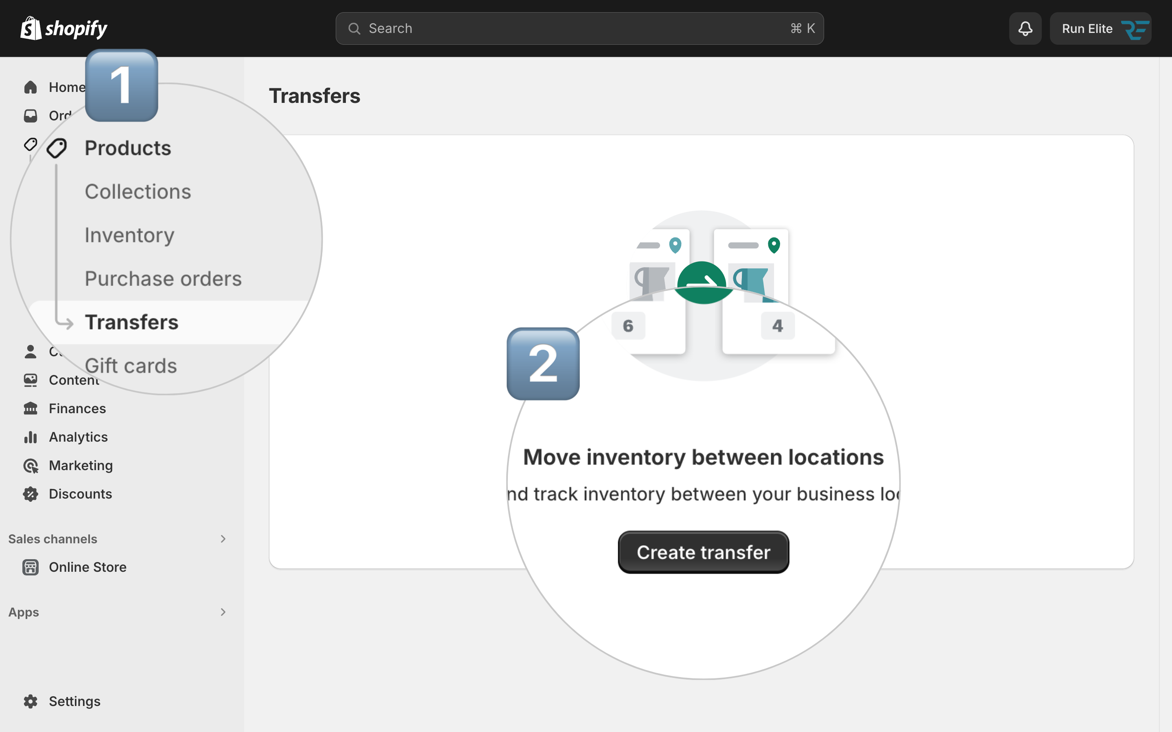Click the Marketing target icon

point(31,466)
